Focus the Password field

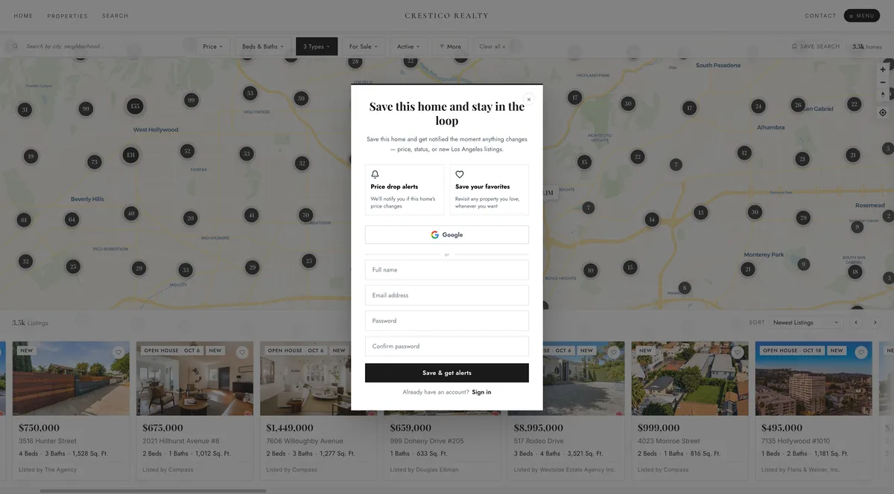pyautogui.click(x=447, y=321)
